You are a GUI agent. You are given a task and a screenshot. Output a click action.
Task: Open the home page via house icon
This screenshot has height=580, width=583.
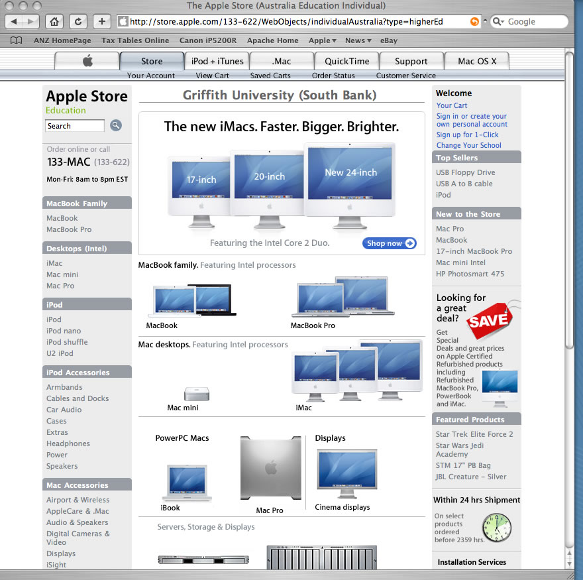(x=54, y=22)
